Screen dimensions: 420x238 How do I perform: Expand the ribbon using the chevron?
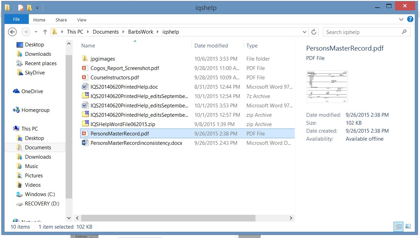coord(402,20)
